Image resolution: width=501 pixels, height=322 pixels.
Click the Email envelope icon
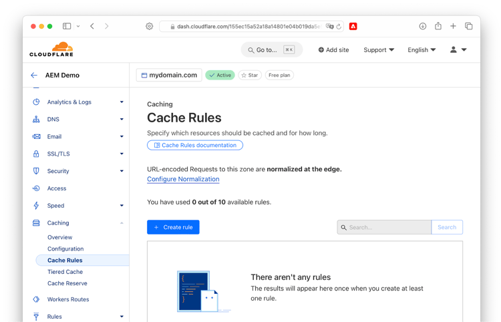37,136
